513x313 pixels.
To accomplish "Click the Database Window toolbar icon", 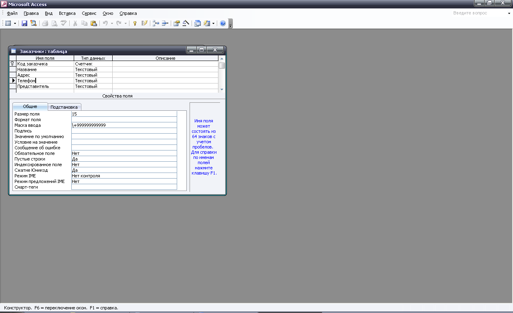I will [198, 23].
